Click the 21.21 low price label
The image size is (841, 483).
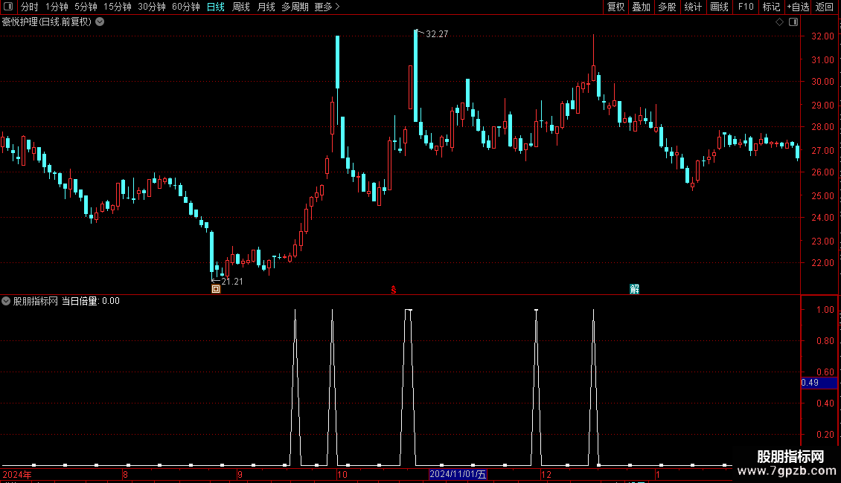pyautogui.click(x=231, y=281)
